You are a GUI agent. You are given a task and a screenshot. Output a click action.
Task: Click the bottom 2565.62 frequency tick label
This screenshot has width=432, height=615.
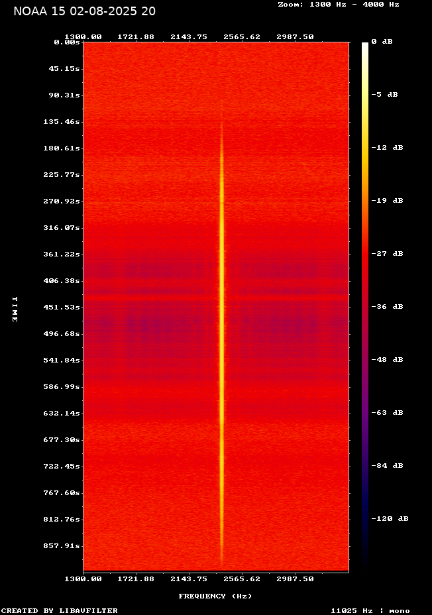[x=242, y=579]
